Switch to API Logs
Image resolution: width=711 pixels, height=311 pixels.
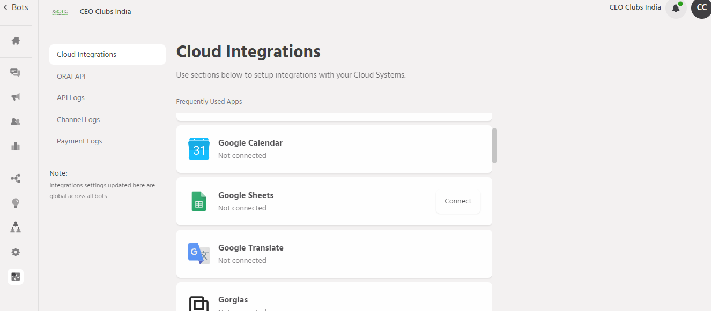pyautogui.click(x=71, y=98)
